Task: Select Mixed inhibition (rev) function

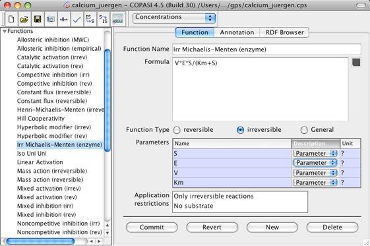Action: pos(46,214)
